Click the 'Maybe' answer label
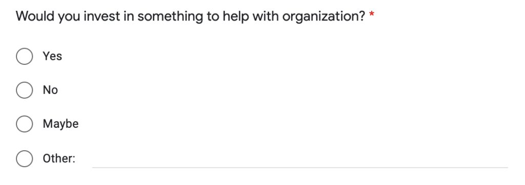 tap(60, 124)
